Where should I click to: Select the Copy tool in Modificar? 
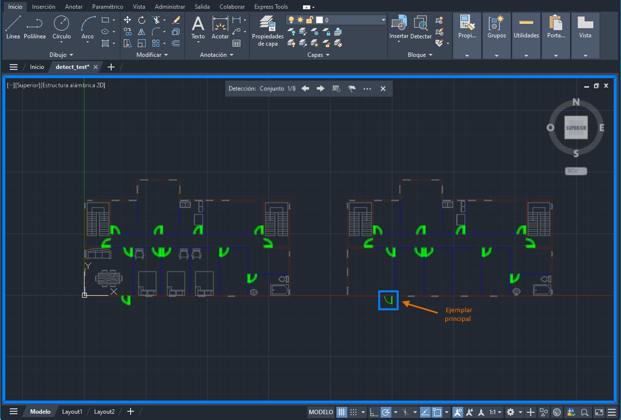[128, 32]
